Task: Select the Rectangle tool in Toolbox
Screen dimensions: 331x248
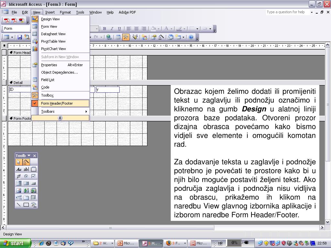Action: 26,204
